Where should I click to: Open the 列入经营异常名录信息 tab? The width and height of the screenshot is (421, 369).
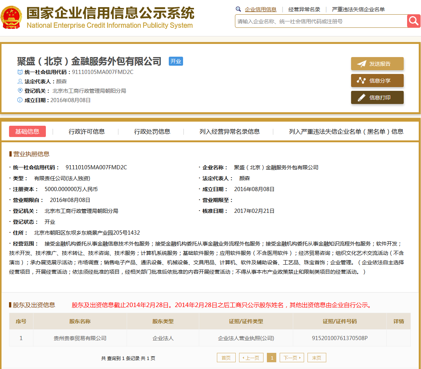229,131
